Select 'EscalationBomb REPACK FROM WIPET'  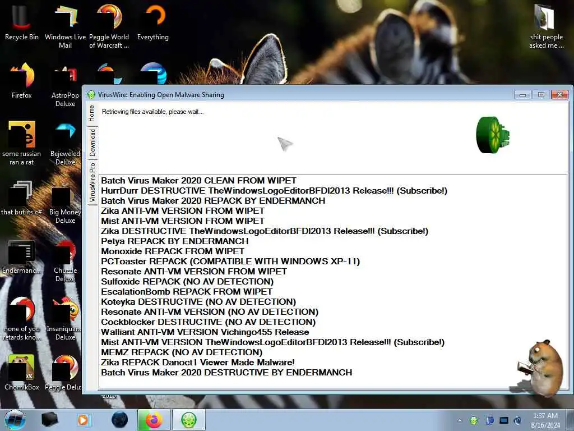click(x=187, y=292)
